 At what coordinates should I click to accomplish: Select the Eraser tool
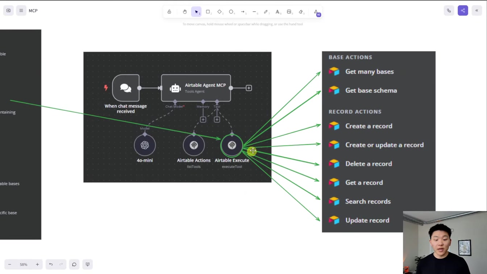[301, 12]
